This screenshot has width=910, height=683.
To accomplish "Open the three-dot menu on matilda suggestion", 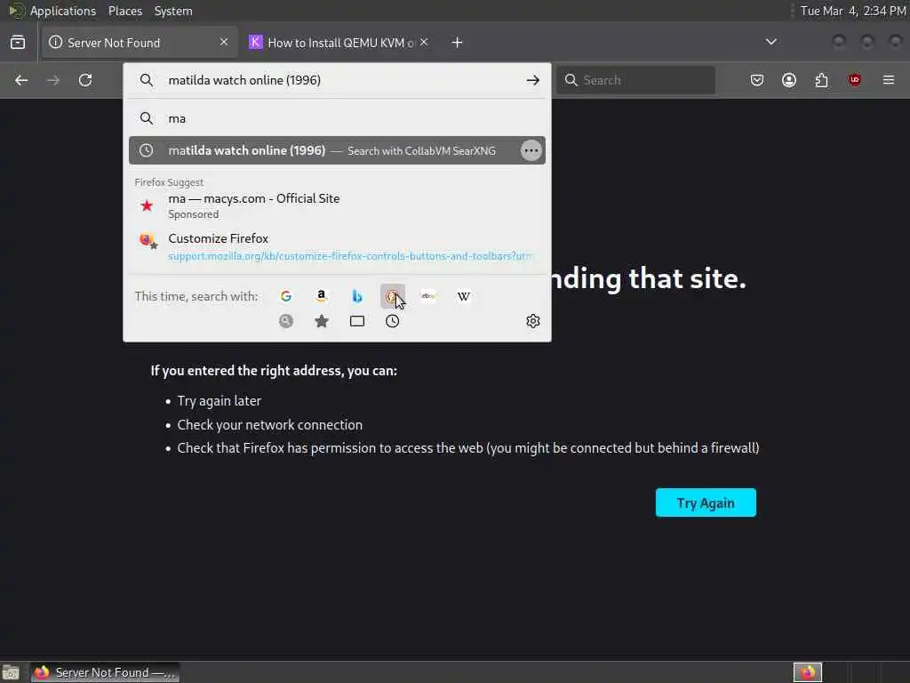I will pyautogui.click(x=531, y=150).
